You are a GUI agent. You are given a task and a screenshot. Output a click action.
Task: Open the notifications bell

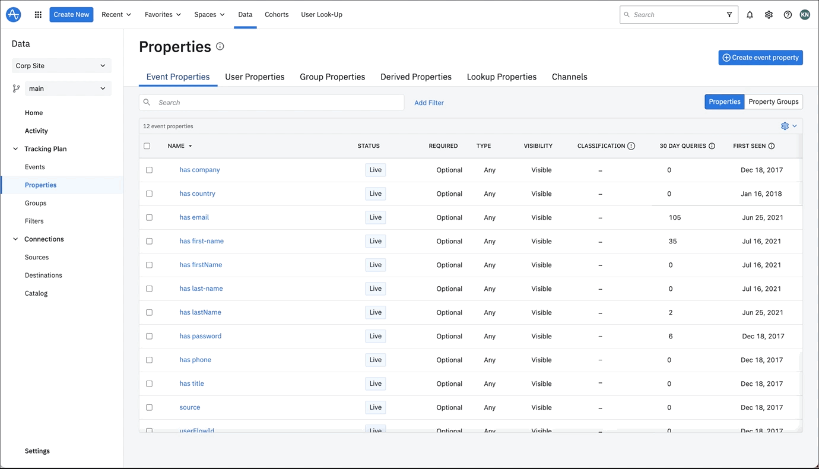750,15
